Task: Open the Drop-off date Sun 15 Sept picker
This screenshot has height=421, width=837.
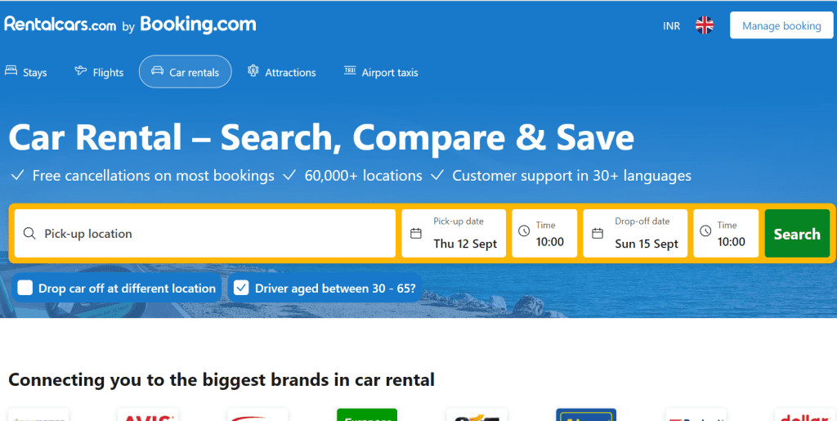Action: click(x=635, y=233)
